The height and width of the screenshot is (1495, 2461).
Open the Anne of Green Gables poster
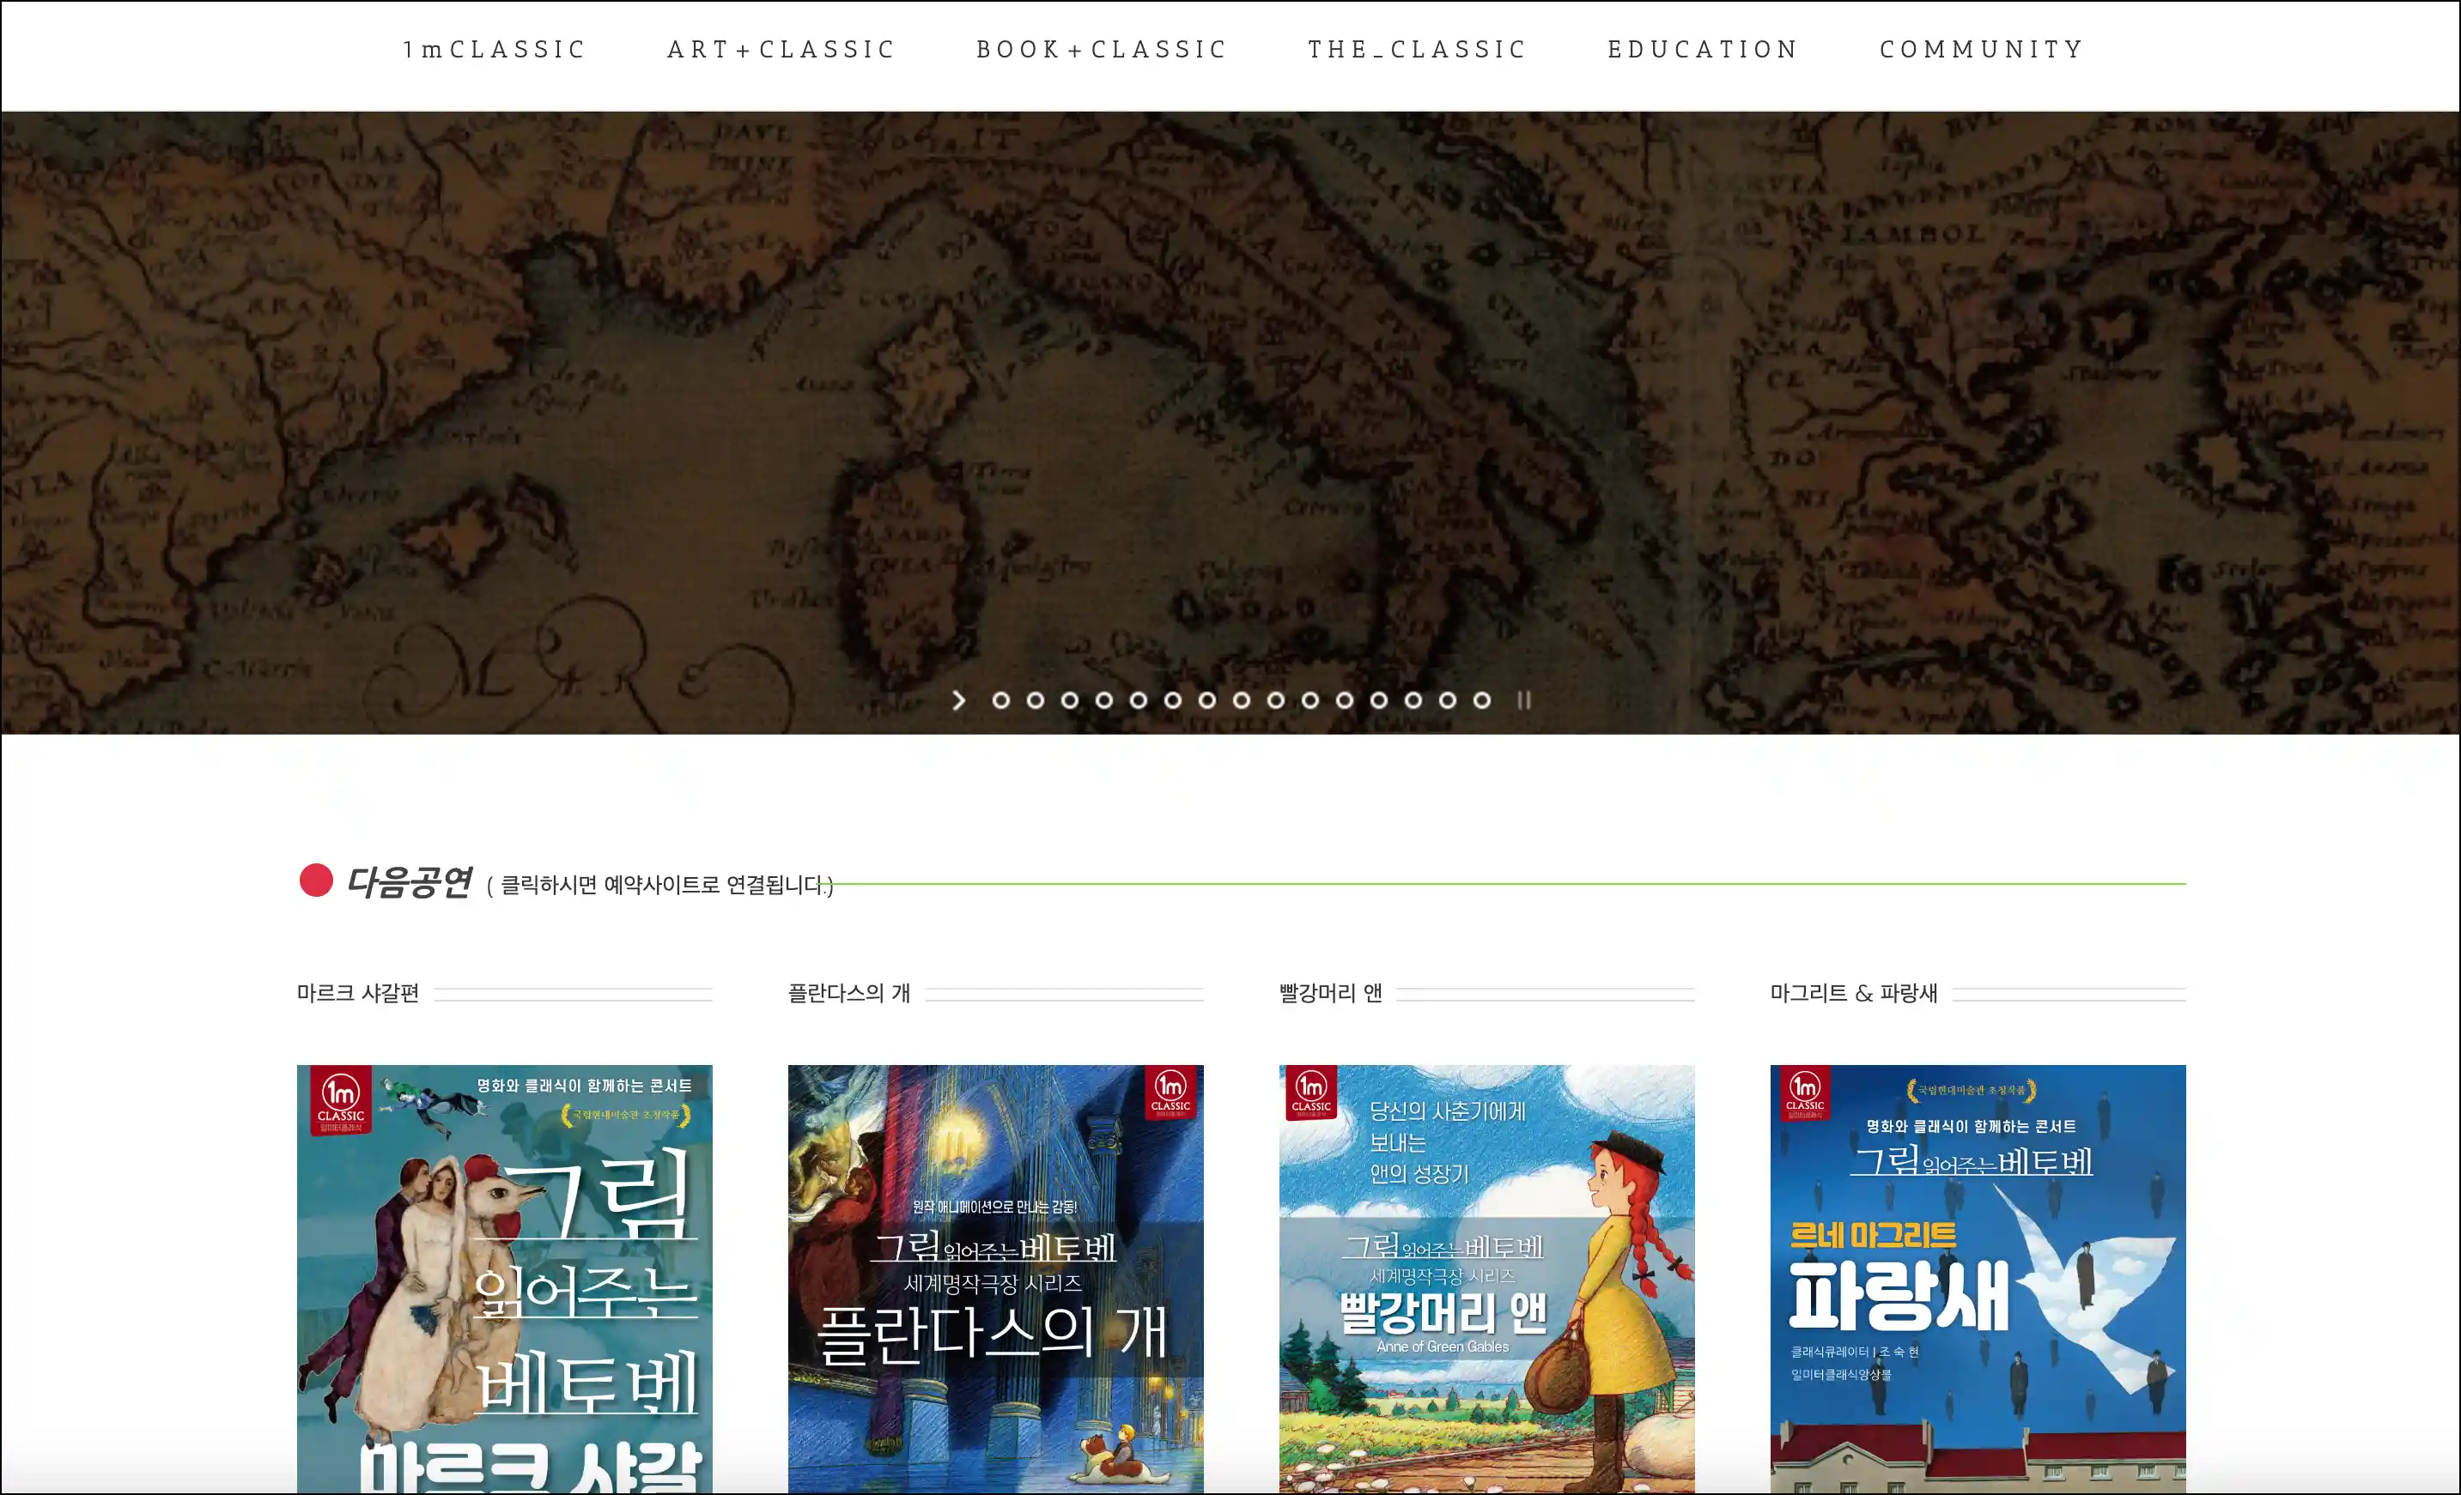[1487, 1280]
